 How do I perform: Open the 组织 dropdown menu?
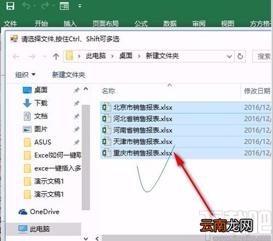click(x=25, y=74)
